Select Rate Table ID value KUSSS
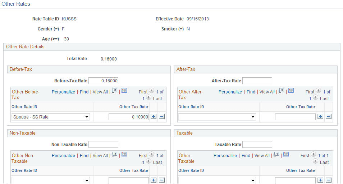Image resolution: width=343 pixels, height=184 pixels. [x=69, y=19]
